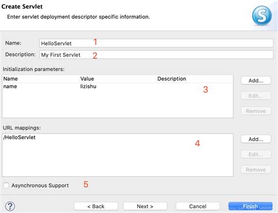
Task: Remove the initialization parameter entry
Action: (x=256, y=111)
